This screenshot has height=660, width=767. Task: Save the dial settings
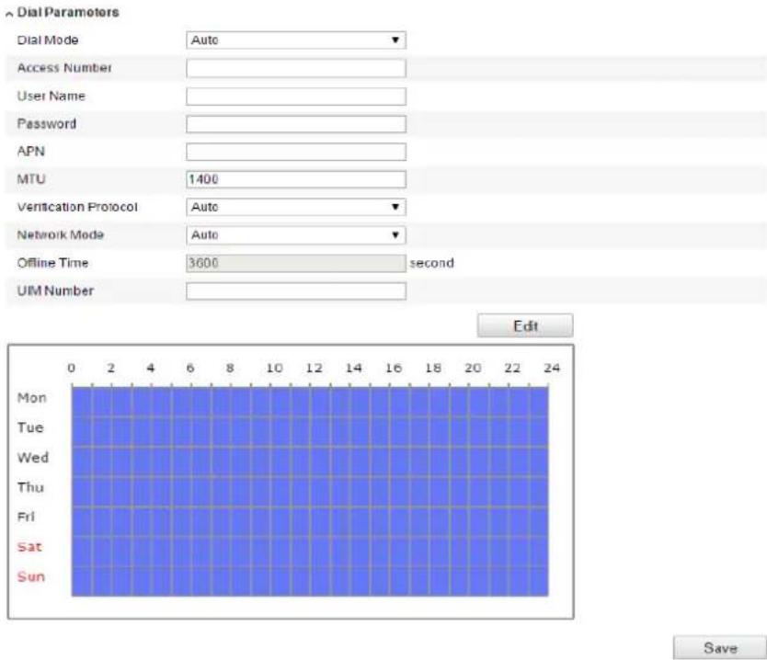720,648
